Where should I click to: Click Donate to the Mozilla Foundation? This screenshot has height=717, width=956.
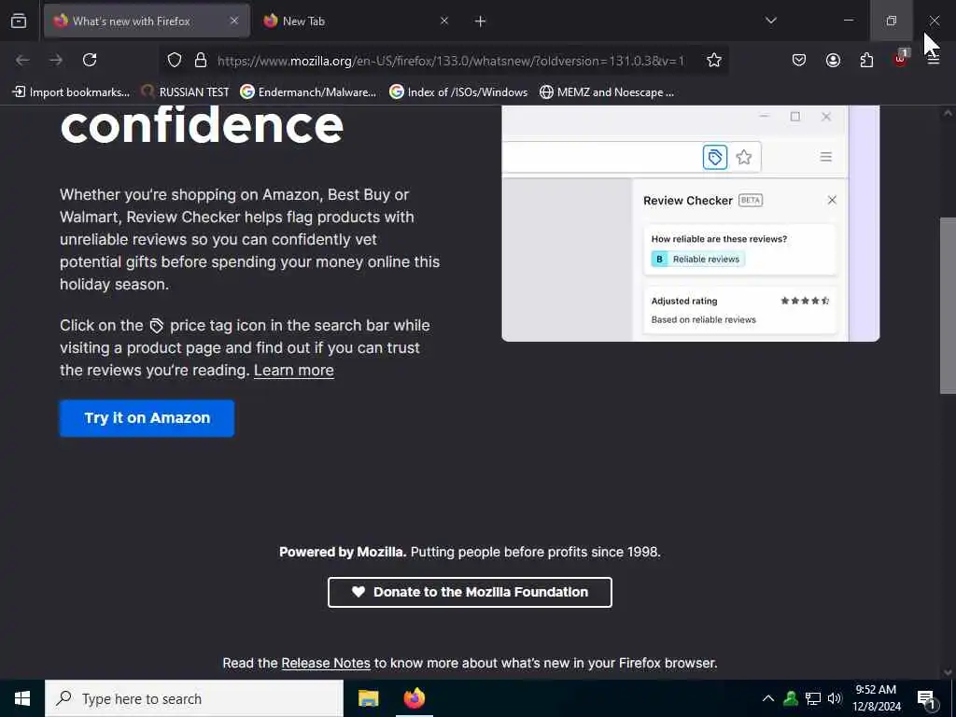click(471, 592)
